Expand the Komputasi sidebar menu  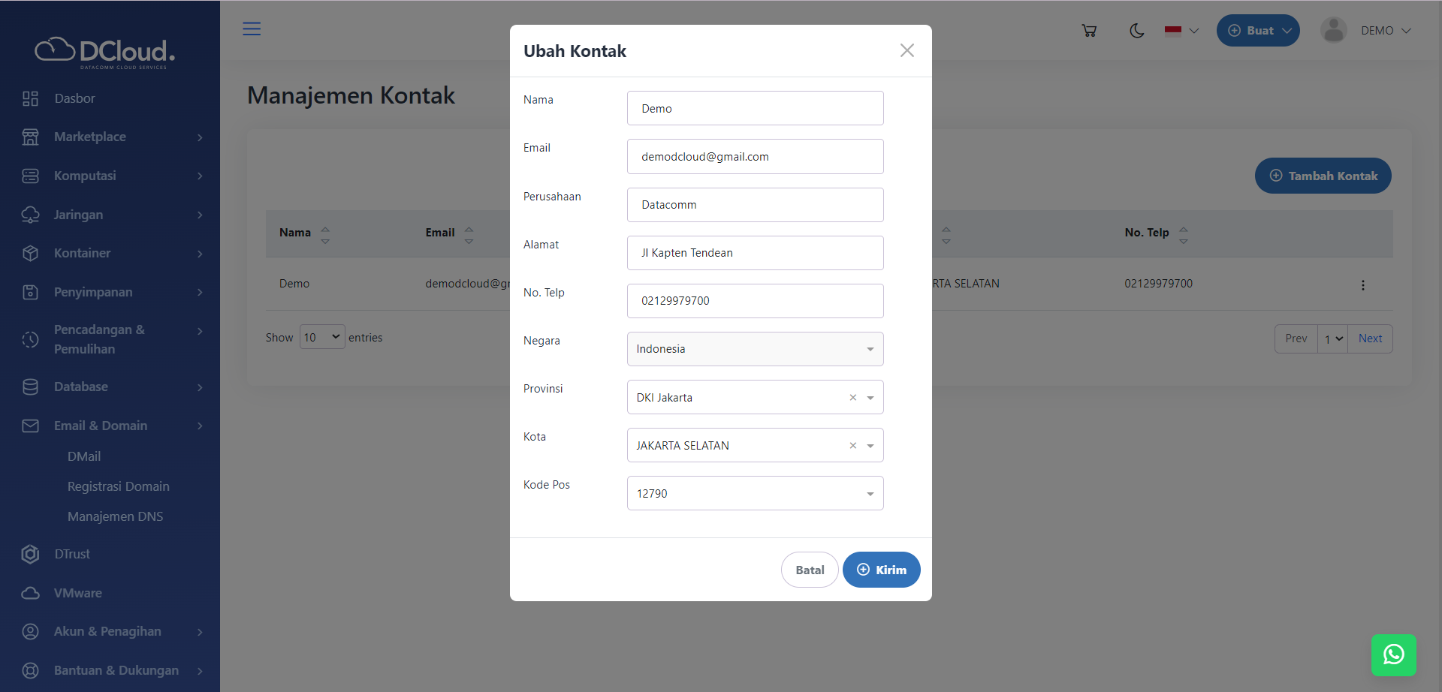tap(113, 176)
